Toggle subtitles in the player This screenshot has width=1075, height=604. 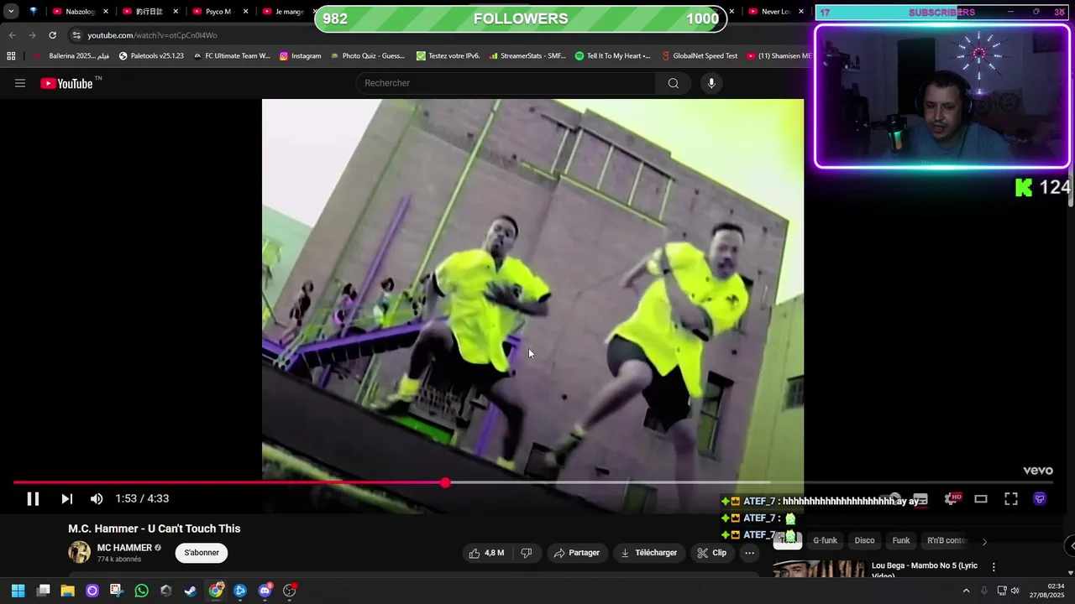tap(920, 499)
